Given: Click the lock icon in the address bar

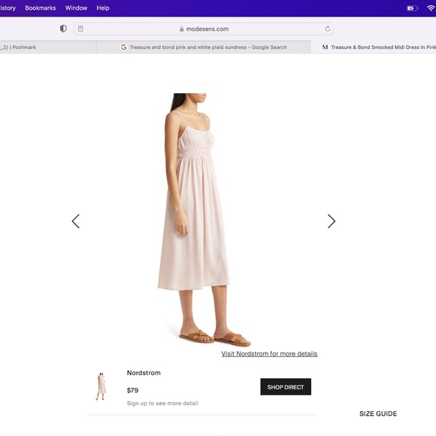Looking at the screenshot, I should [182, 29].
